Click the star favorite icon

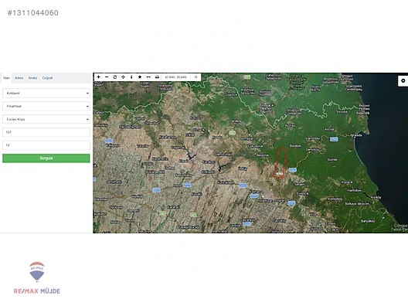point(140,77)
